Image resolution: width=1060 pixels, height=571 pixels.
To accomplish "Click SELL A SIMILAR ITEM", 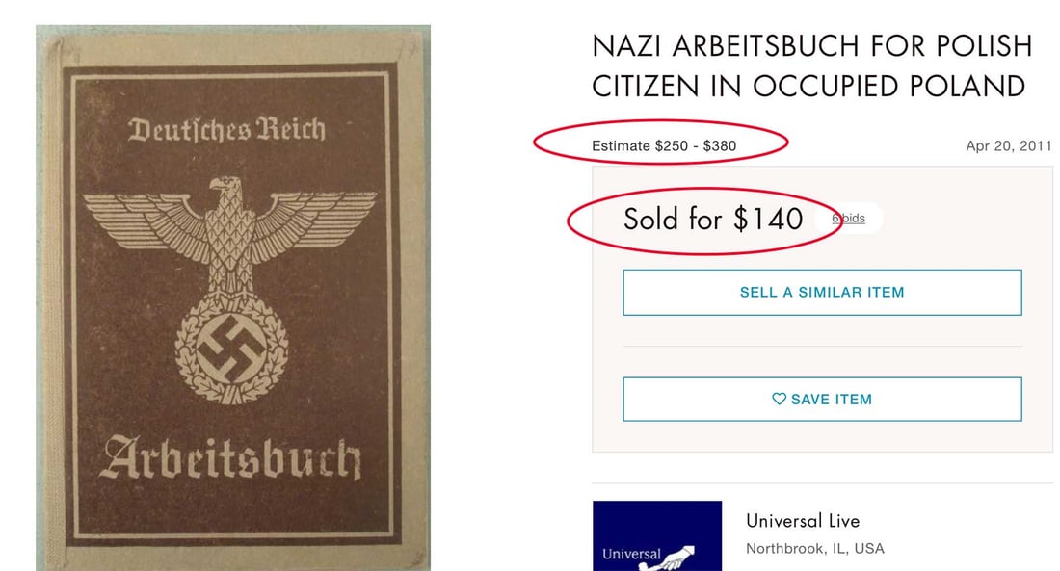I will point(823,292).
